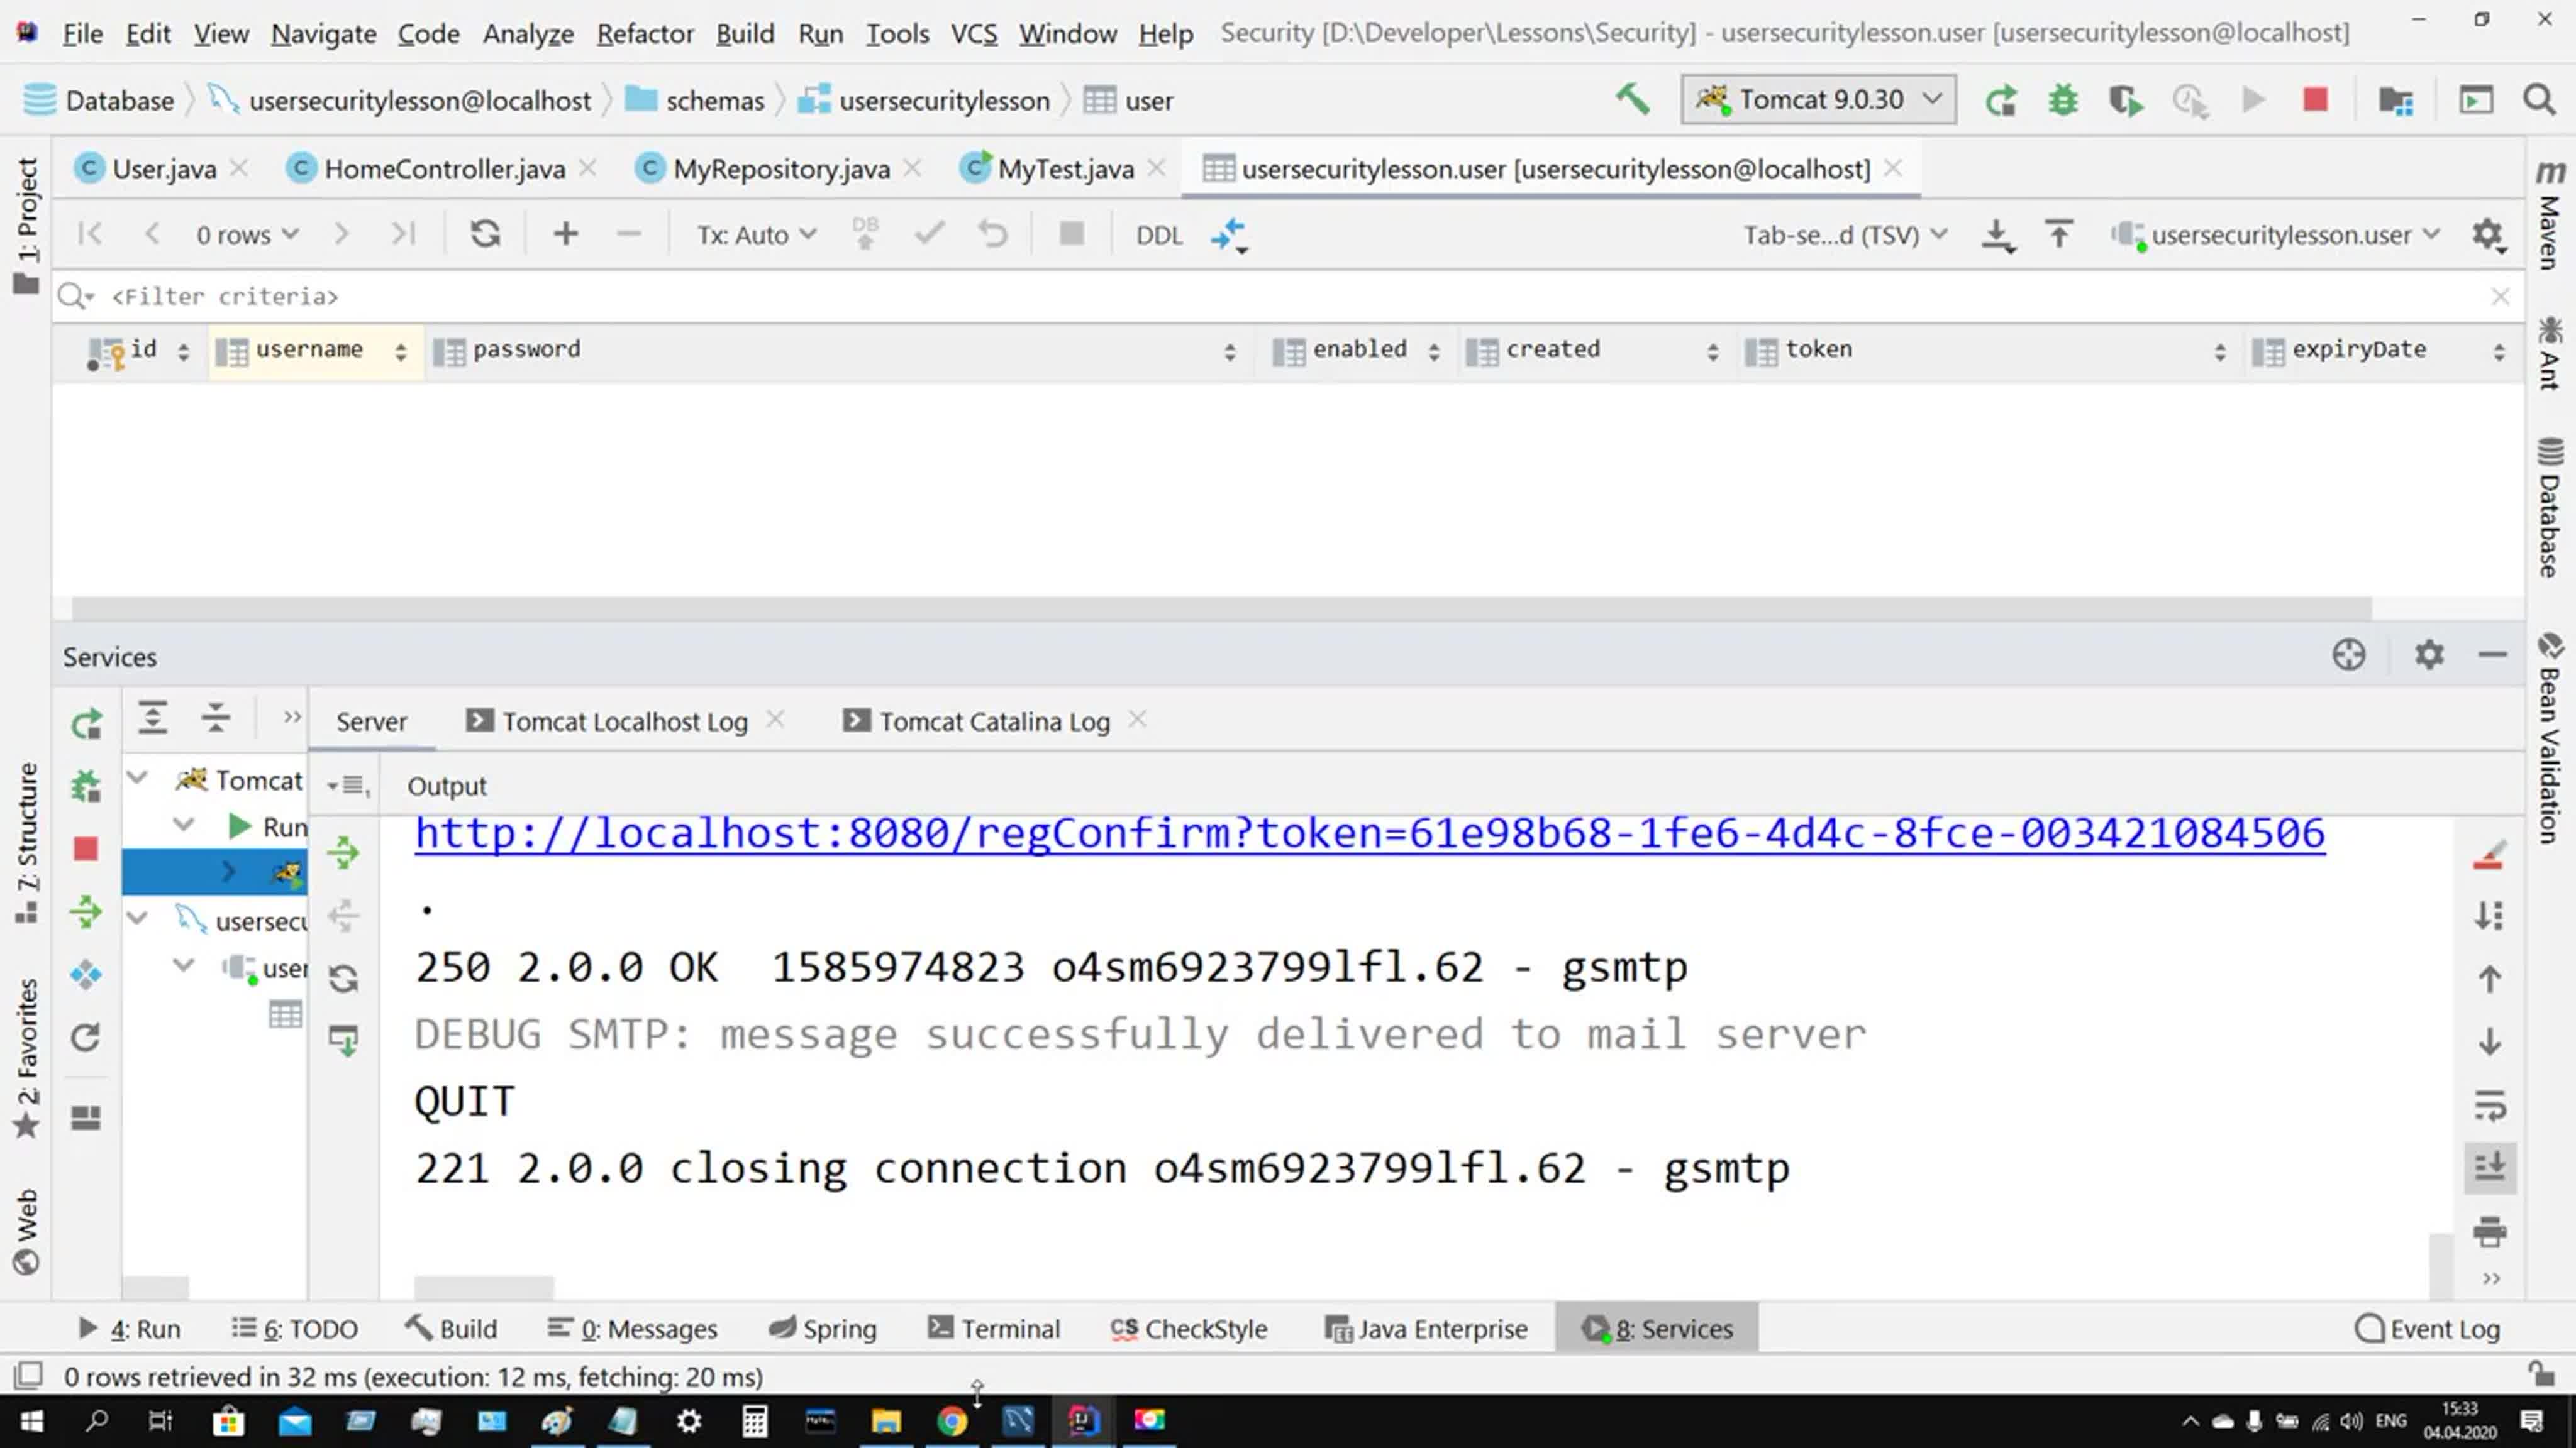Click the Run configuration dropdown arrow
The image size is (2576, 1448).
[x=1936, y=99]
